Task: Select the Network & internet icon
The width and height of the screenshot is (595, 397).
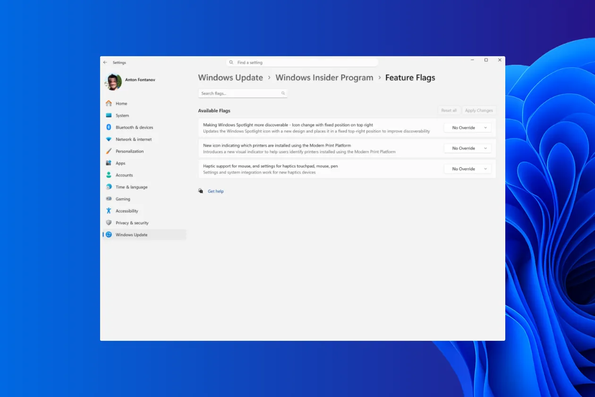Action: [x=109, y=139]
